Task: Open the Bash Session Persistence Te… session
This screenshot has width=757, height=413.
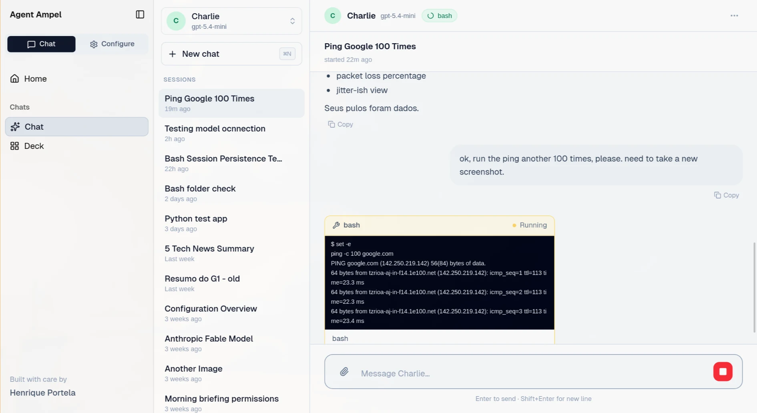Action: coord(231,163)
